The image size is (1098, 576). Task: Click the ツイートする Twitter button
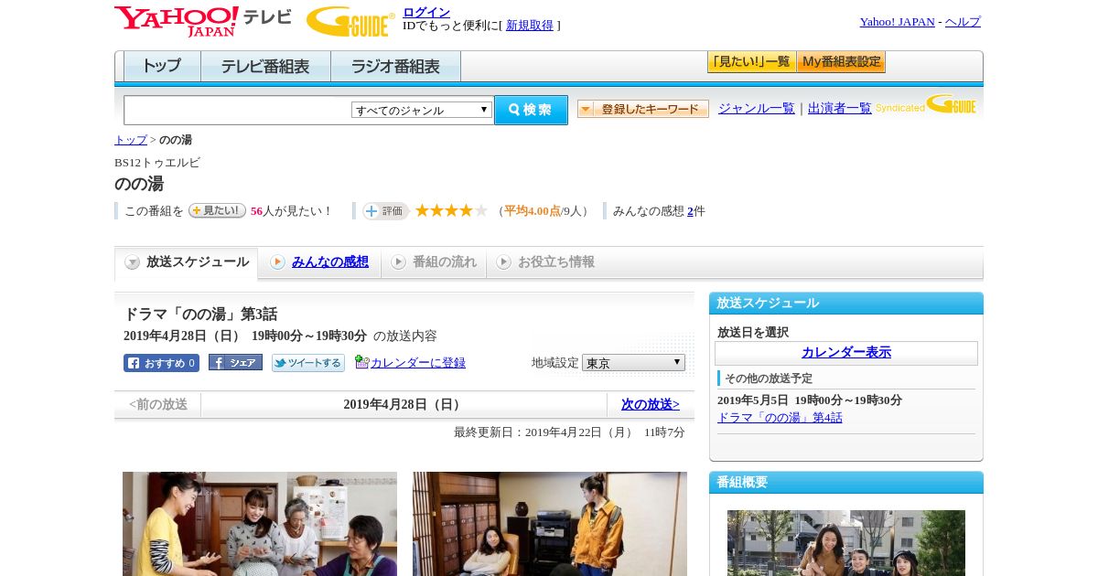point(308,363)
